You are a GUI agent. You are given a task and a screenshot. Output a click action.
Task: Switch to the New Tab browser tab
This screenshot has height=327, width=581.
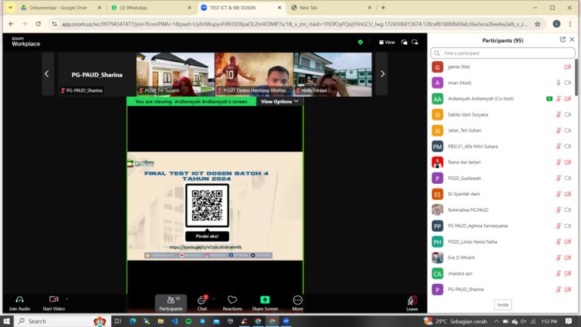[x=331, y=8]
